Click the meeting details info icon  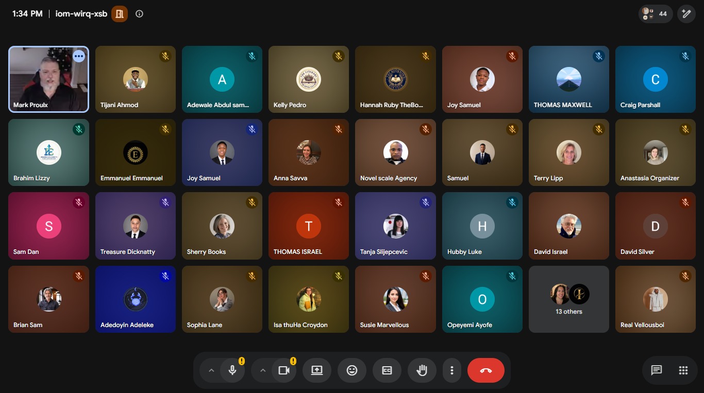139,14
